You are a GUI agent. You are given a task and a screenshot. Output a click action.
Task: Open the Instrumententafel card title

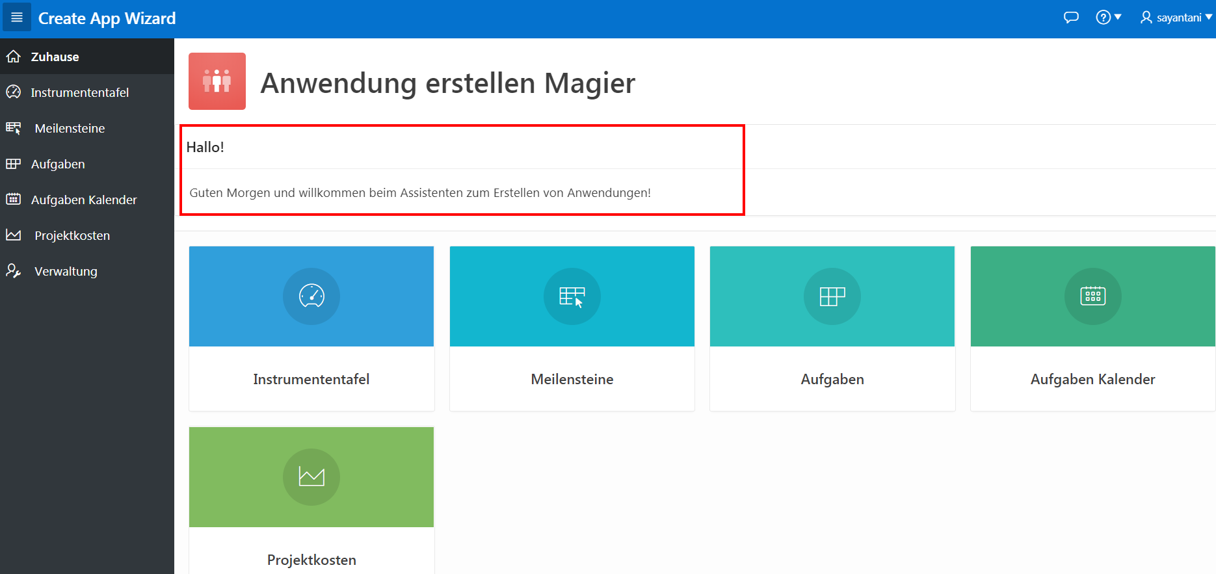coord(311,379)
